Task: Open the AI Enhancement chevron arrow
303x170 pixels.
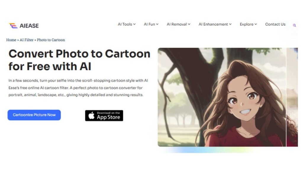Action: (x=230, y=24)
